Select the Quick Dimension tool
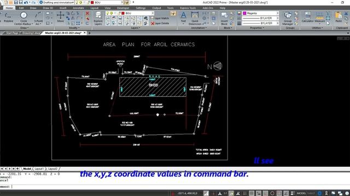 (195, 19)
